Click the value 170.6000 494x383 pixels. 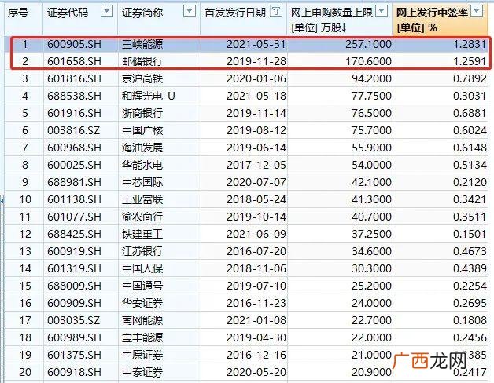tap(368, 61)
